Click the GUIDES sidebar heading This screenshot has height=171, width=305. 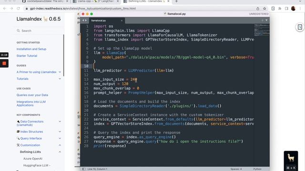point(21,66)
